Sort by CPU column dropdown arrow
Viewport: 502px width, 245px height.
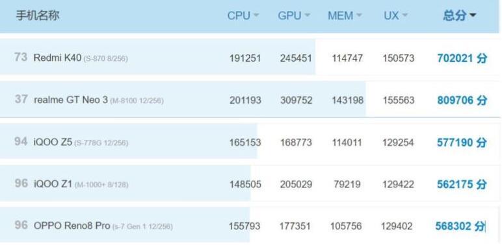256,16
